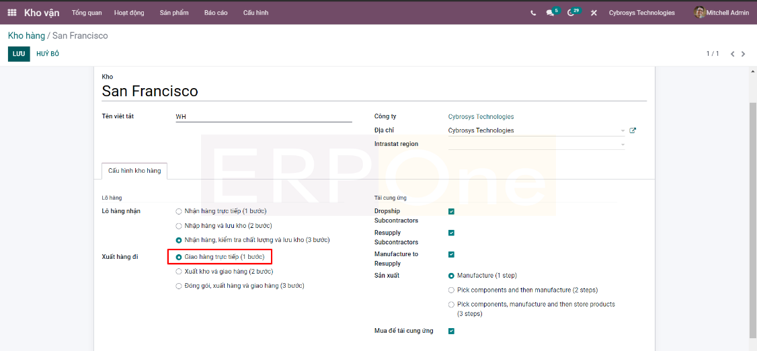Open the debug tools icon
Viewport: 757px width, 351px height.
click(x=594, y=13)
